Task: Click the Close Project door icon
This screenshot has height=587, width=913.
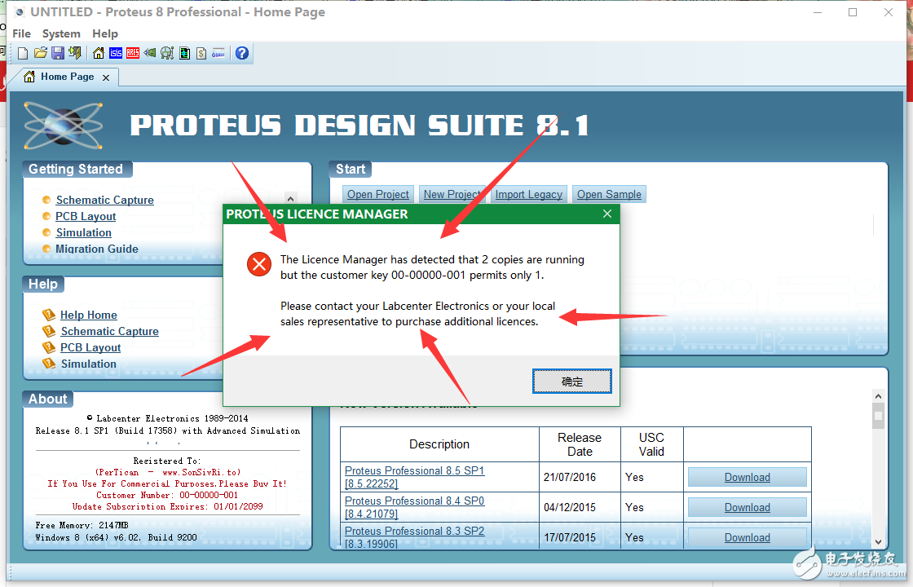Action: click(74, 54)
